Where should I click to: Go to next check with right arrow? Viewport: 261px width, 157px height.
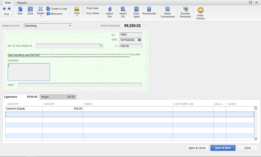(x=9, y=8)
